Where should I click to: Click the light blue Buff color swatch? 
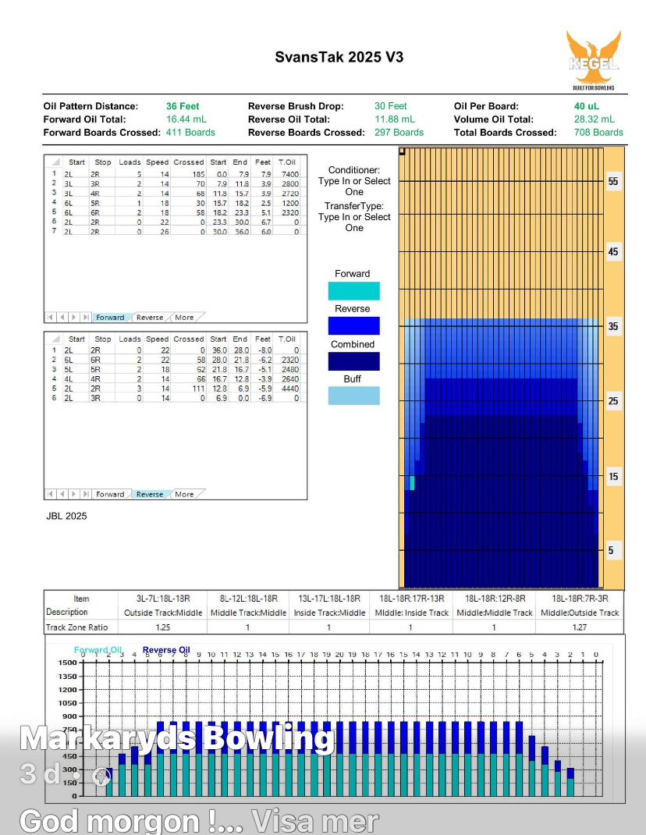[x=356, y=396]
